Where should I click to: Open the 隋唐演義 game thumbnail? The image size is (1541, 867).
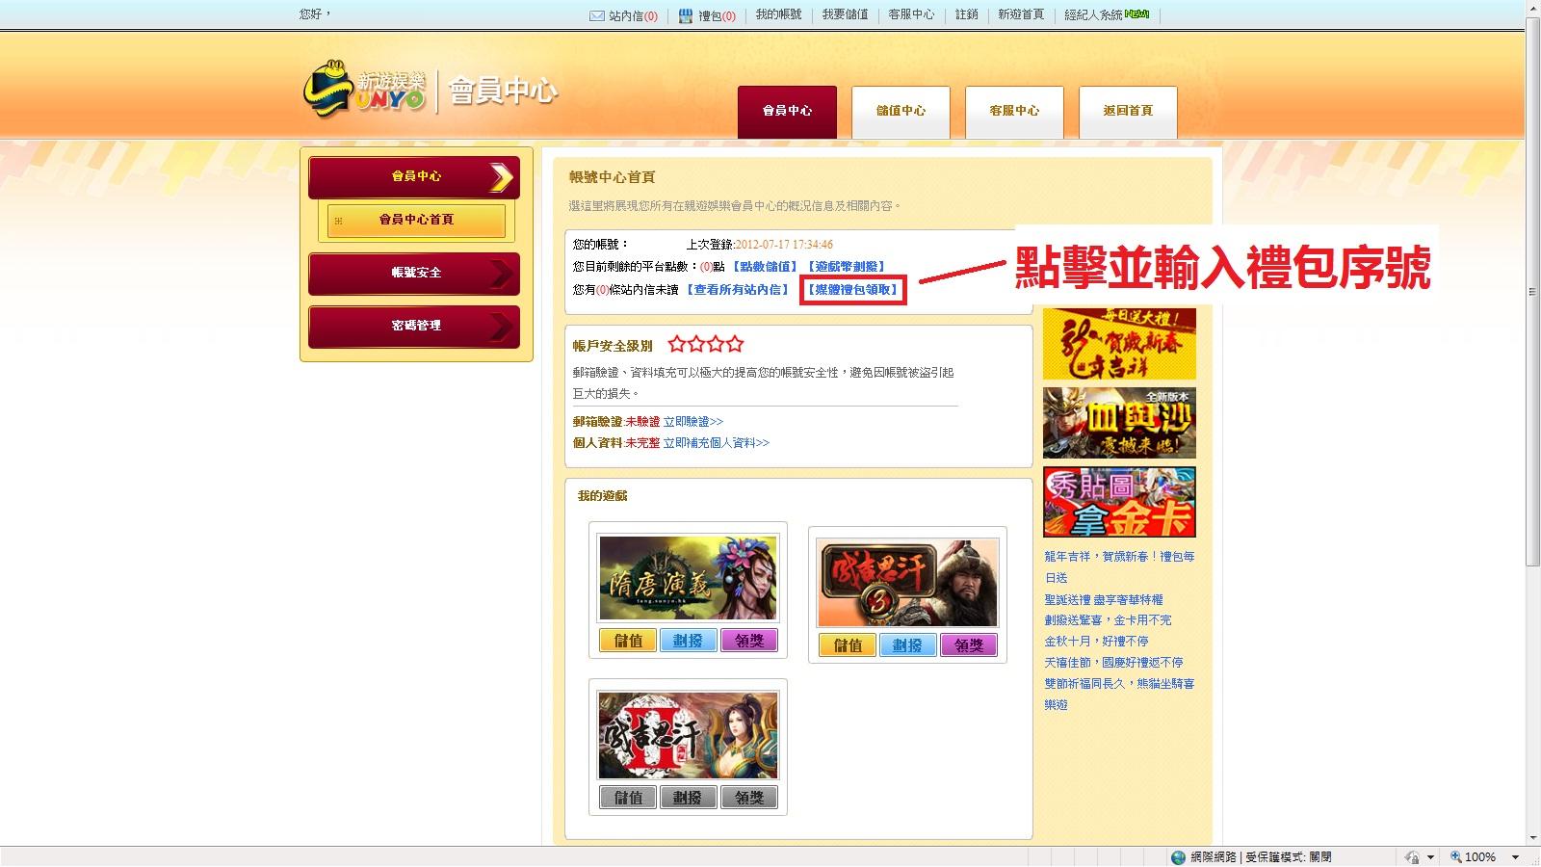pos(688,578)
